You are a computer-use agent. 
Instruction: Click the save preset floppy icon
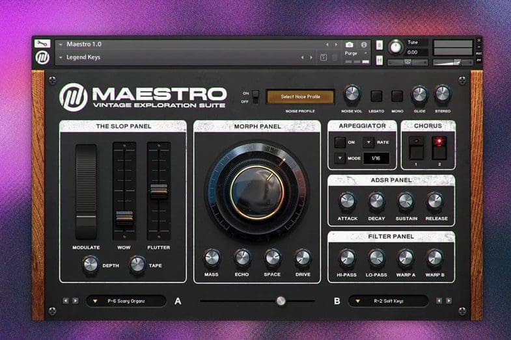click(x=324, y=57)
